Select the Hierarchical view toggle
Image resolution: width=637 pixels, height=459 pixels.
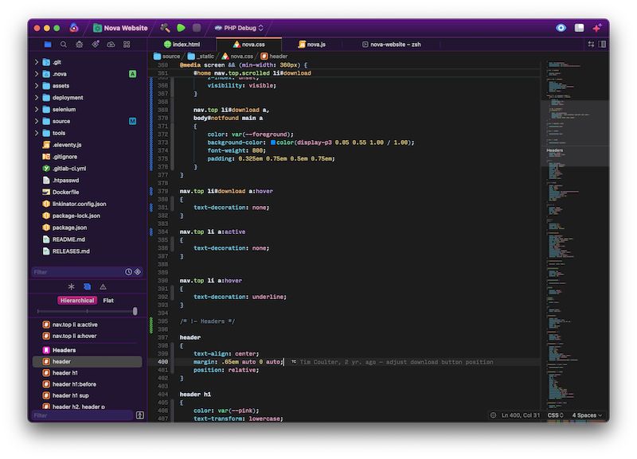pos(77,300)
